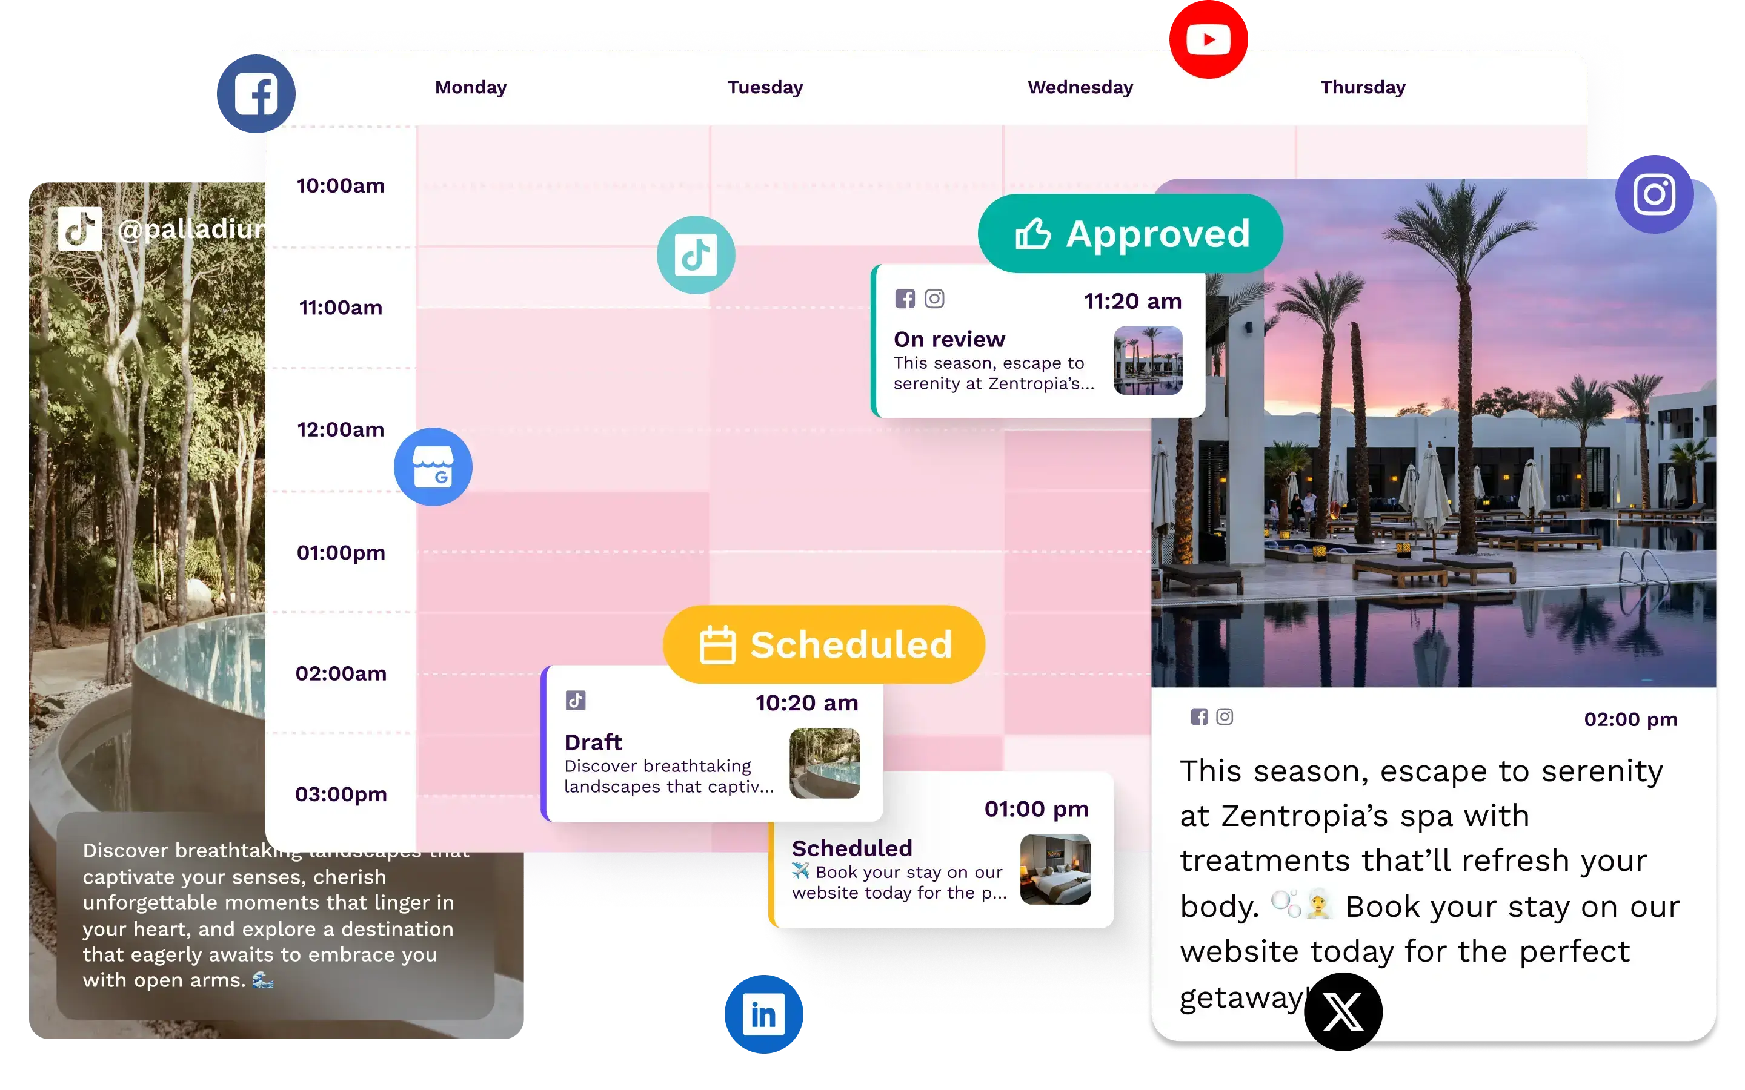
Task: Click the teal TikTok circle icon
Action: tap(696, 254)
